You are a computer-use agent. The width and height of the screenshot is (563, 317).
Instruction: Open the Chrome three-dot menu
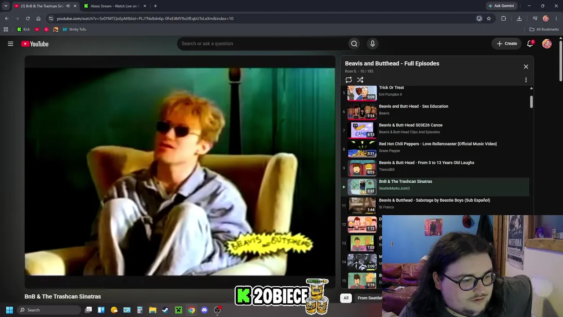pyautogui.click(x=556, y=18)
